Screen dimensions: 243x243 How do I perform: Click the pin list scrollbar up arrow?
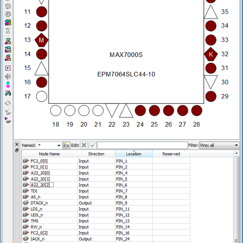tap(237, 153)
